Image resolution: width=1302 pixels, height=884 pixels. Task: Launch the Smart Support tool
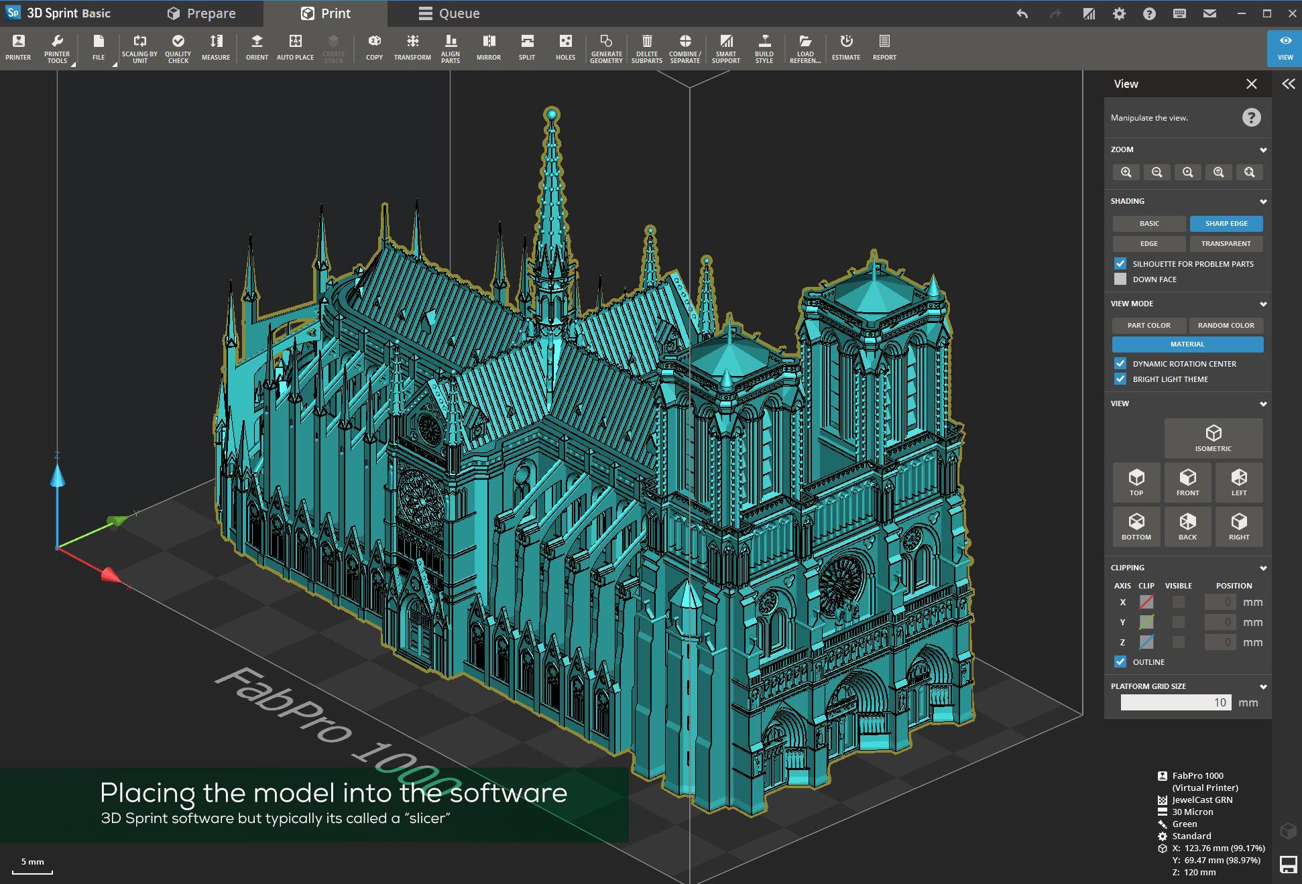pyautogui.click(x=726, y=48)
